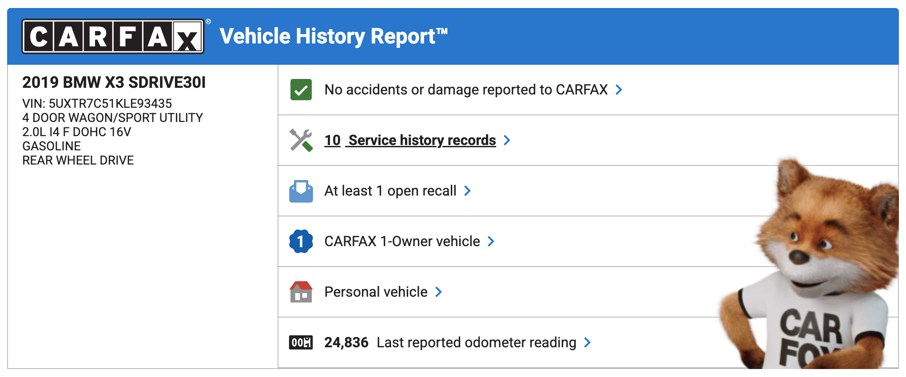Screen dimensions: 906x377
Task: Expand the no accidents reported chevron
Action: pyautogui.click(x=619, y=90)
